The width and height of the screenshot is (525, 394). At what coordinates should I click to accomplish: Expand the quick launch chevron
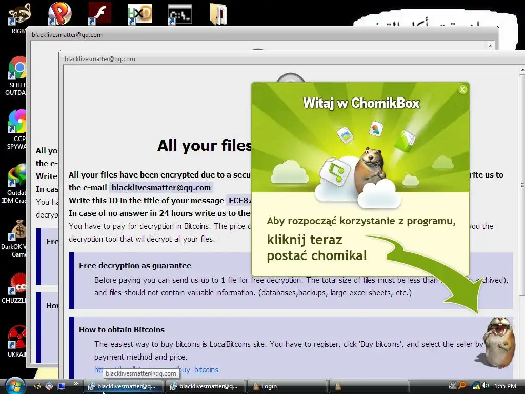[76, 384]
